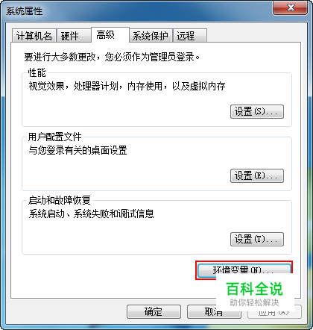Open the 硬件 tab
Viewport: 313px width, 330px height.
tap(74, 36)
